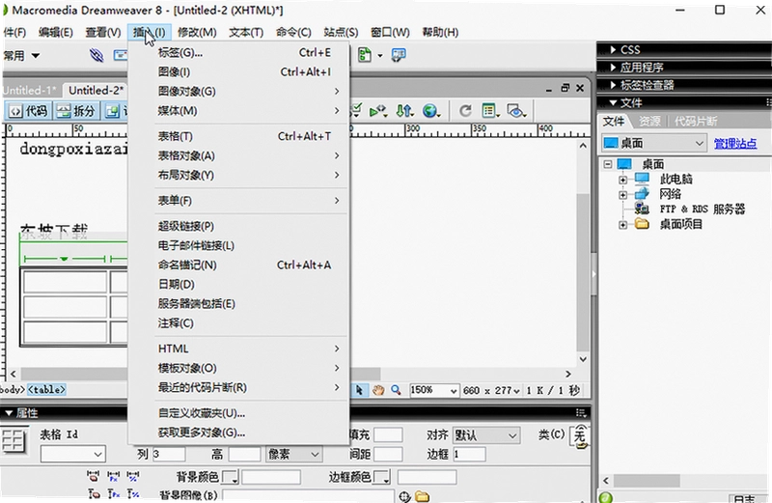The height and width of the screenshot is (503, 772).
Task: Open the View Options icon
Action: [490, 111]
